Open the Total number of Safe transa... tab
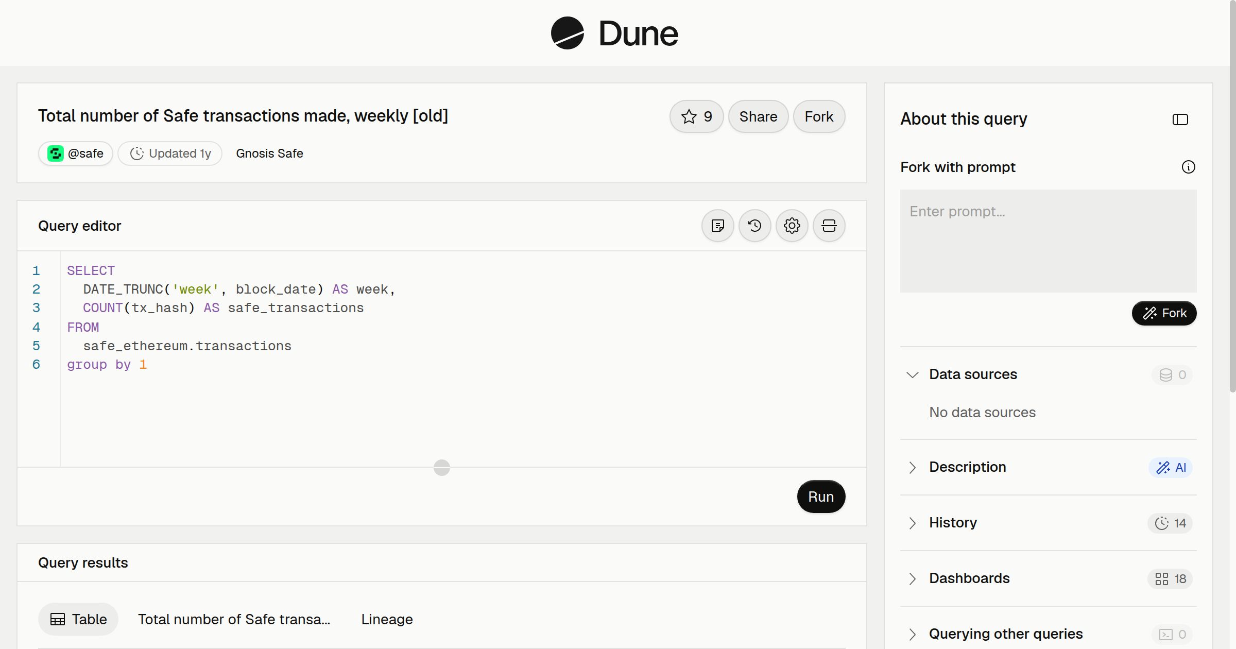The width and height of the screenshot is (1236, 649). [x=234, y=619]
